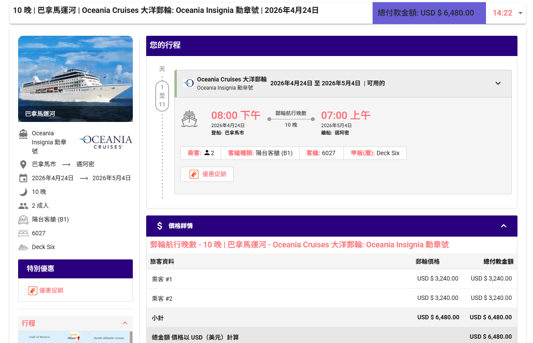Click the 優惠促銷 link under 特別優惠
Screen dimensions: 533x343
coord(46,290)
